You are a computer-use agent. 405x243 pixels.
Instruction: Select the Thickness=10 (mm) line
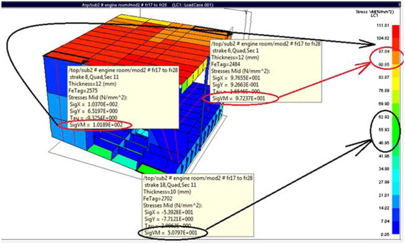tap(167, 192)
